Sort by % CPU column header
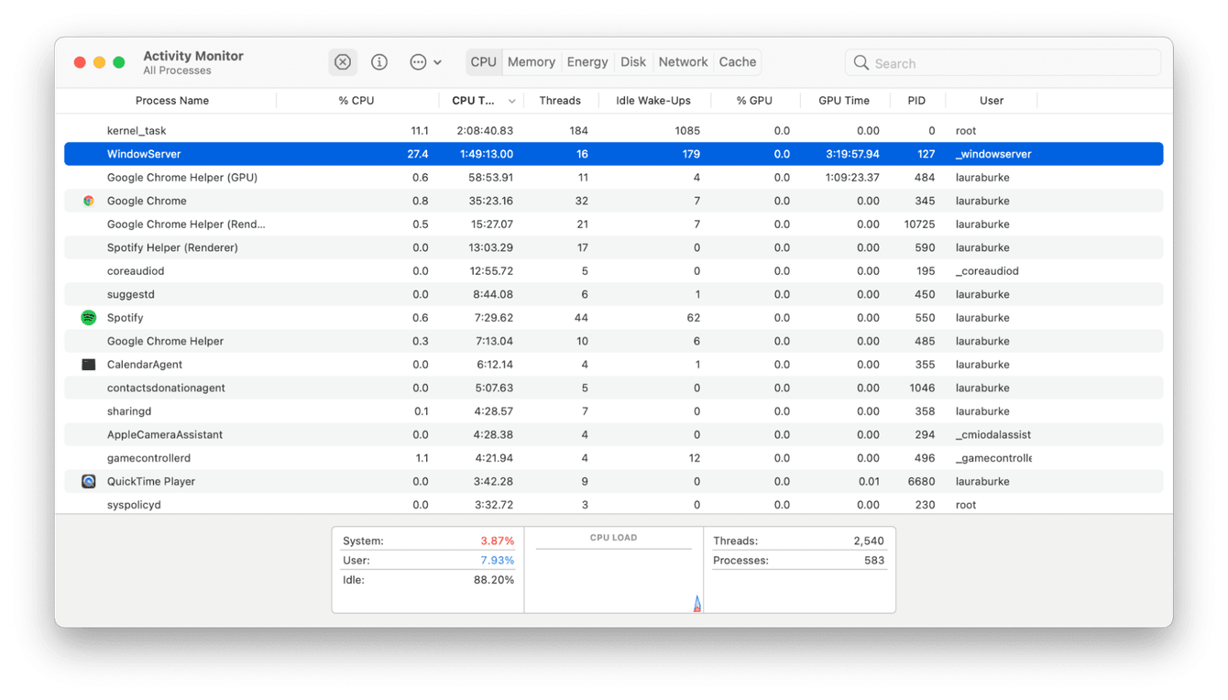The width and height of the screenshot is (1228, 700). point(356,101)
